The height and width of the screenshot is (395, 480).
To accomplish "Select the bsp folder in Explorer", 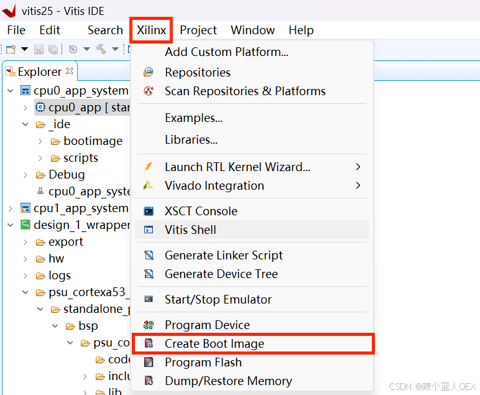I will click(88, 326).
